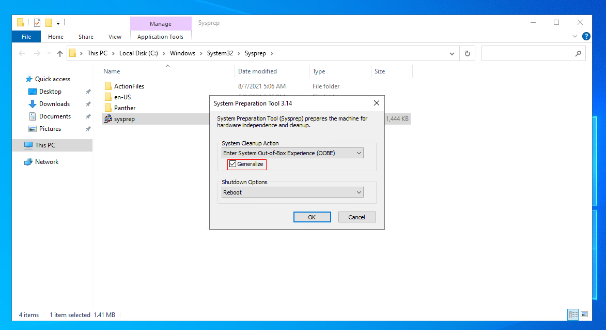Open the File menu tab
The height and width of the screenshot is (330, 606).
click(26, 37)
